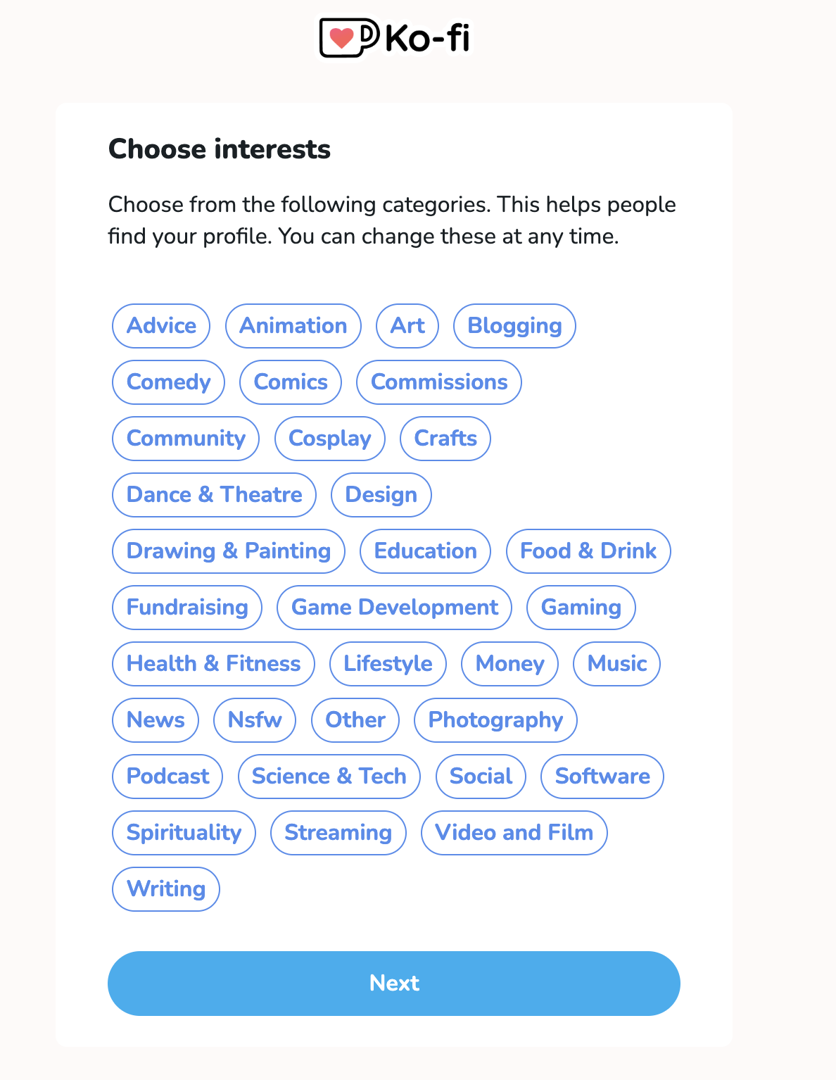Toggle the Gaming interest pill
The image size is (836, 1080).
click(581, 607)
